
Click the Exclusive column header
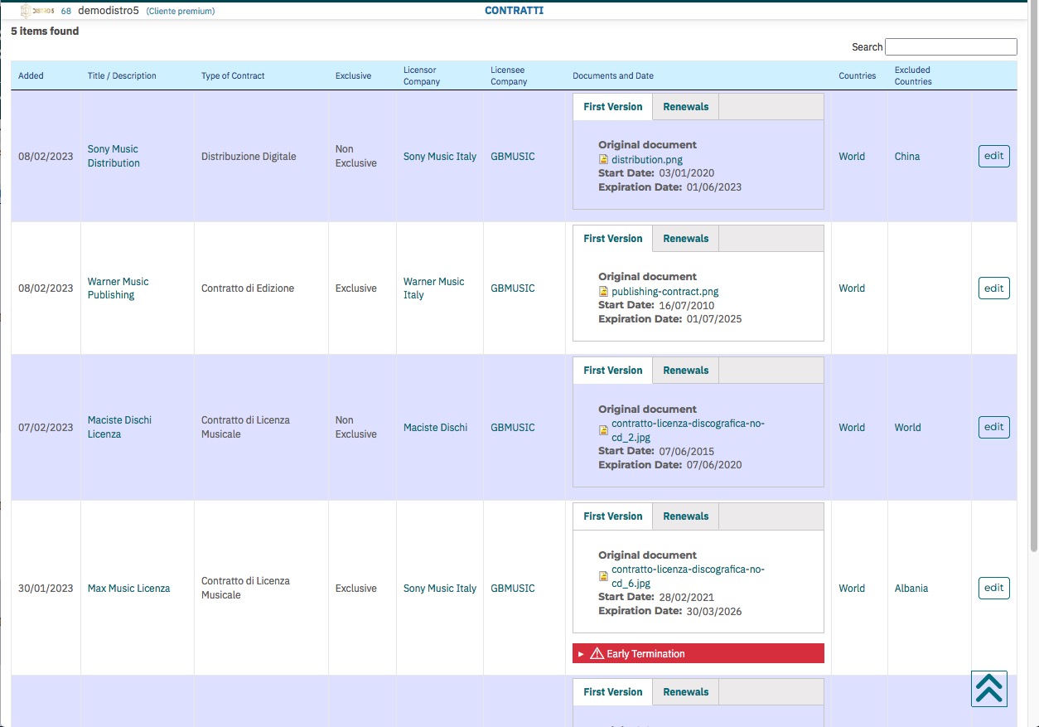(x=353, y=75)
